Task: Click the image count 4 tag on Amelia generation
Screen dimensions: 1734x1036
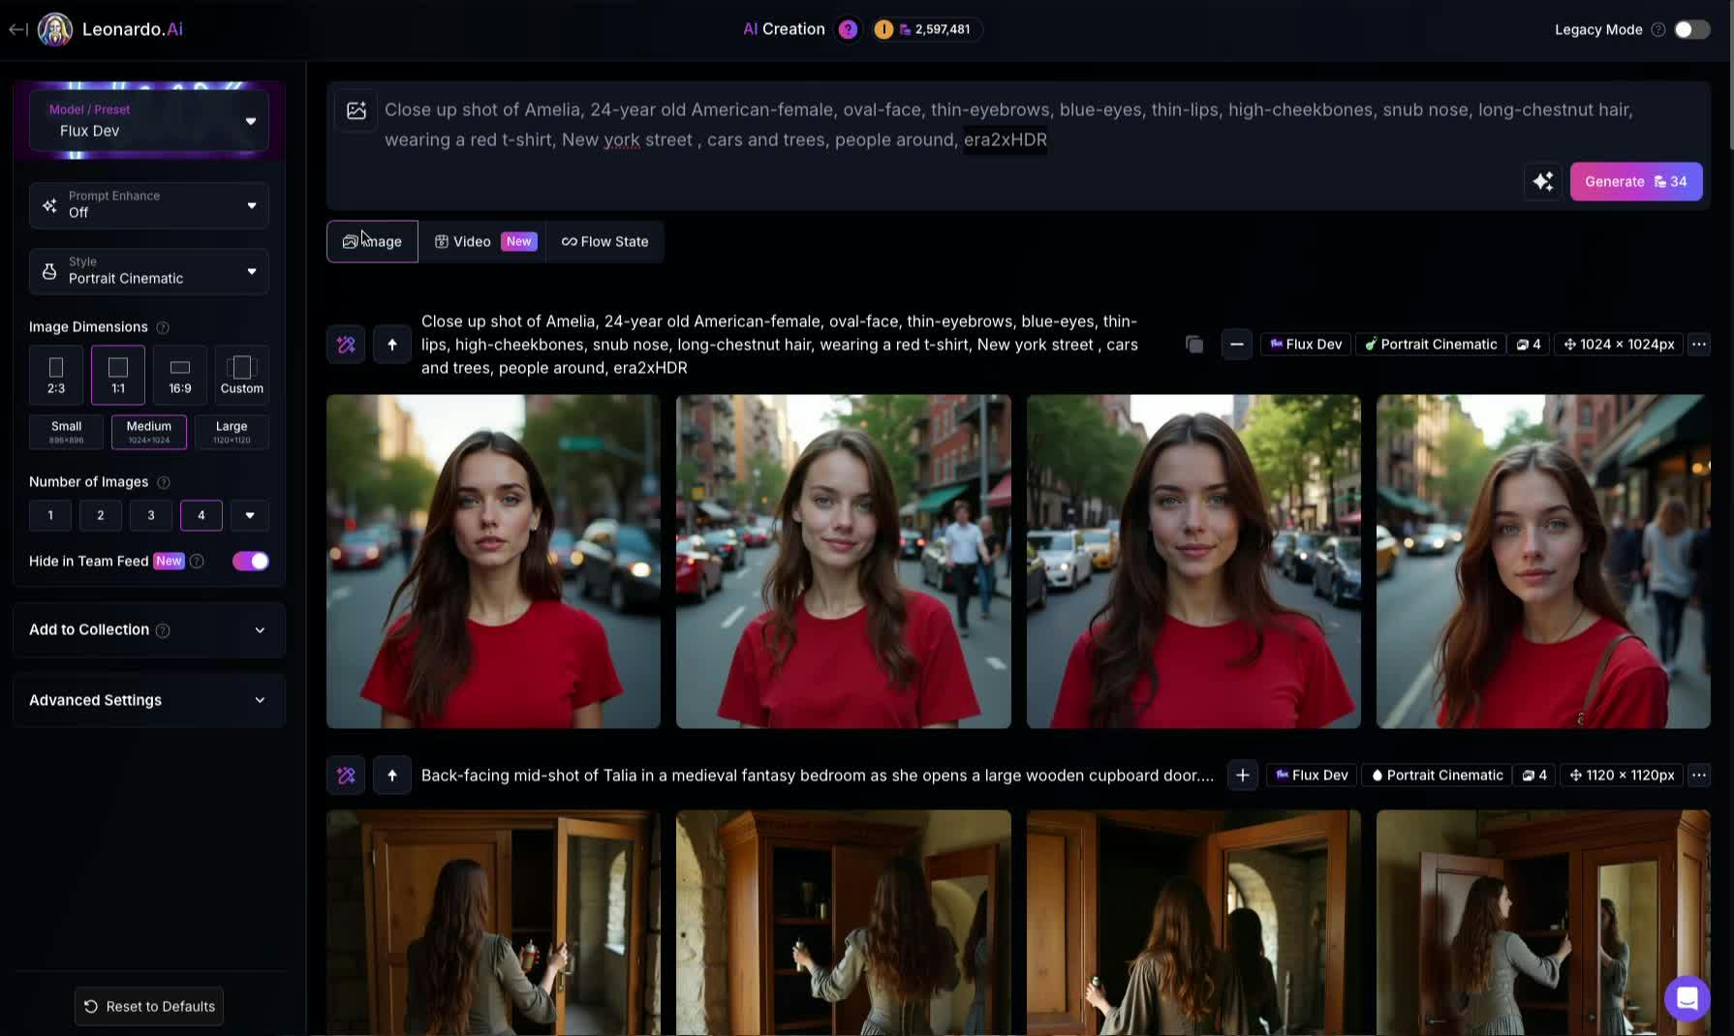Action: (1529, 345)
